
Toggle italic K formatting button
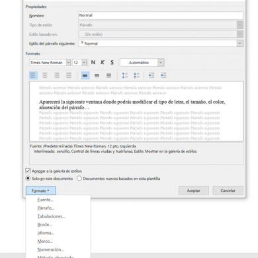(x=103, y=62)
